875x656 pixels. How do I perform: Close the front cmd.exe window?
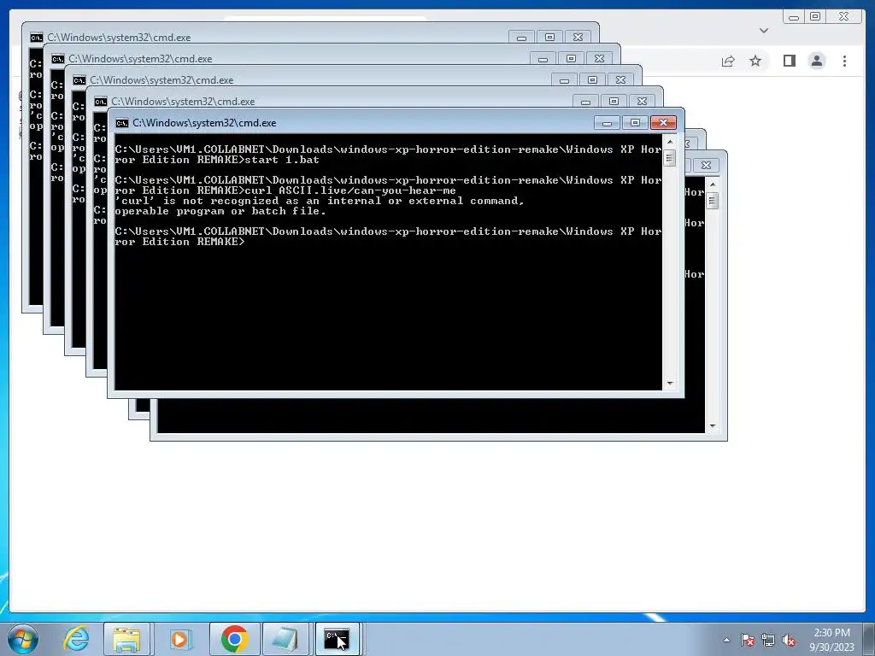663,123
